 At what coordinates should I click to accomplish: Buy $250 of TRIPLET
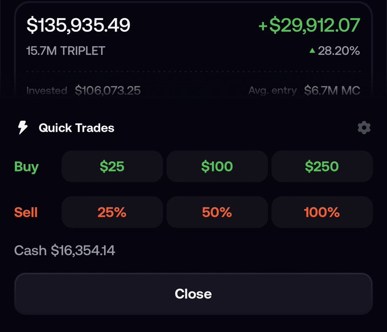pyautogui.click(x=322, y=166)
